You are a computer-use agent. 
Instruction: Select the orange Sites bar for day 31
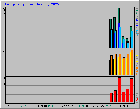132,63
